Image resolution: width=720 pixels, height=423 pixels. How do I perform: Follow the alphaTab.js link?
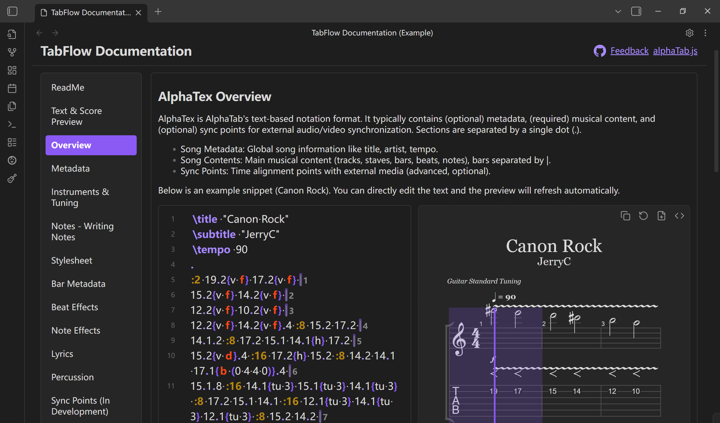coord(675,51)
